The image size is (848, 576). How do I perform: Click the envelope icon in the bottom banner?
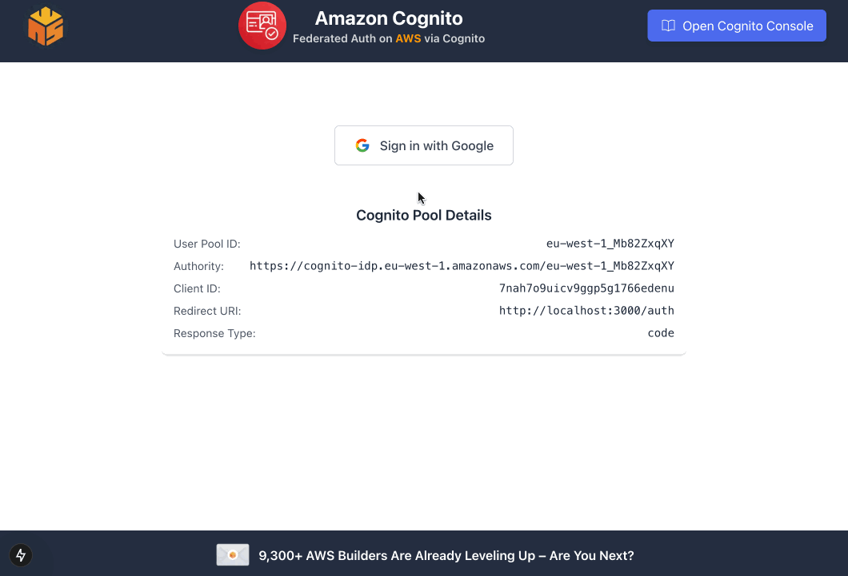232,554
